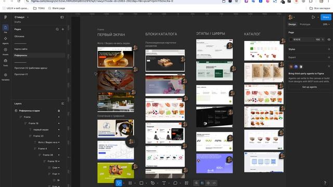Collapse the left sidebar with panel icon
This screenshot has height=187, width=333.
[x=62, y=17]
